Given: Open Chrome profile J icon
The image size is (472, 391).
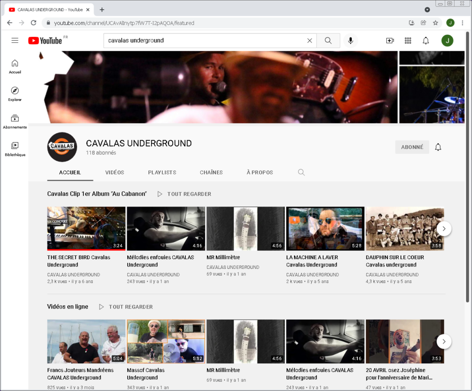Looking at the screenshot, I should (x=450, y=23).
